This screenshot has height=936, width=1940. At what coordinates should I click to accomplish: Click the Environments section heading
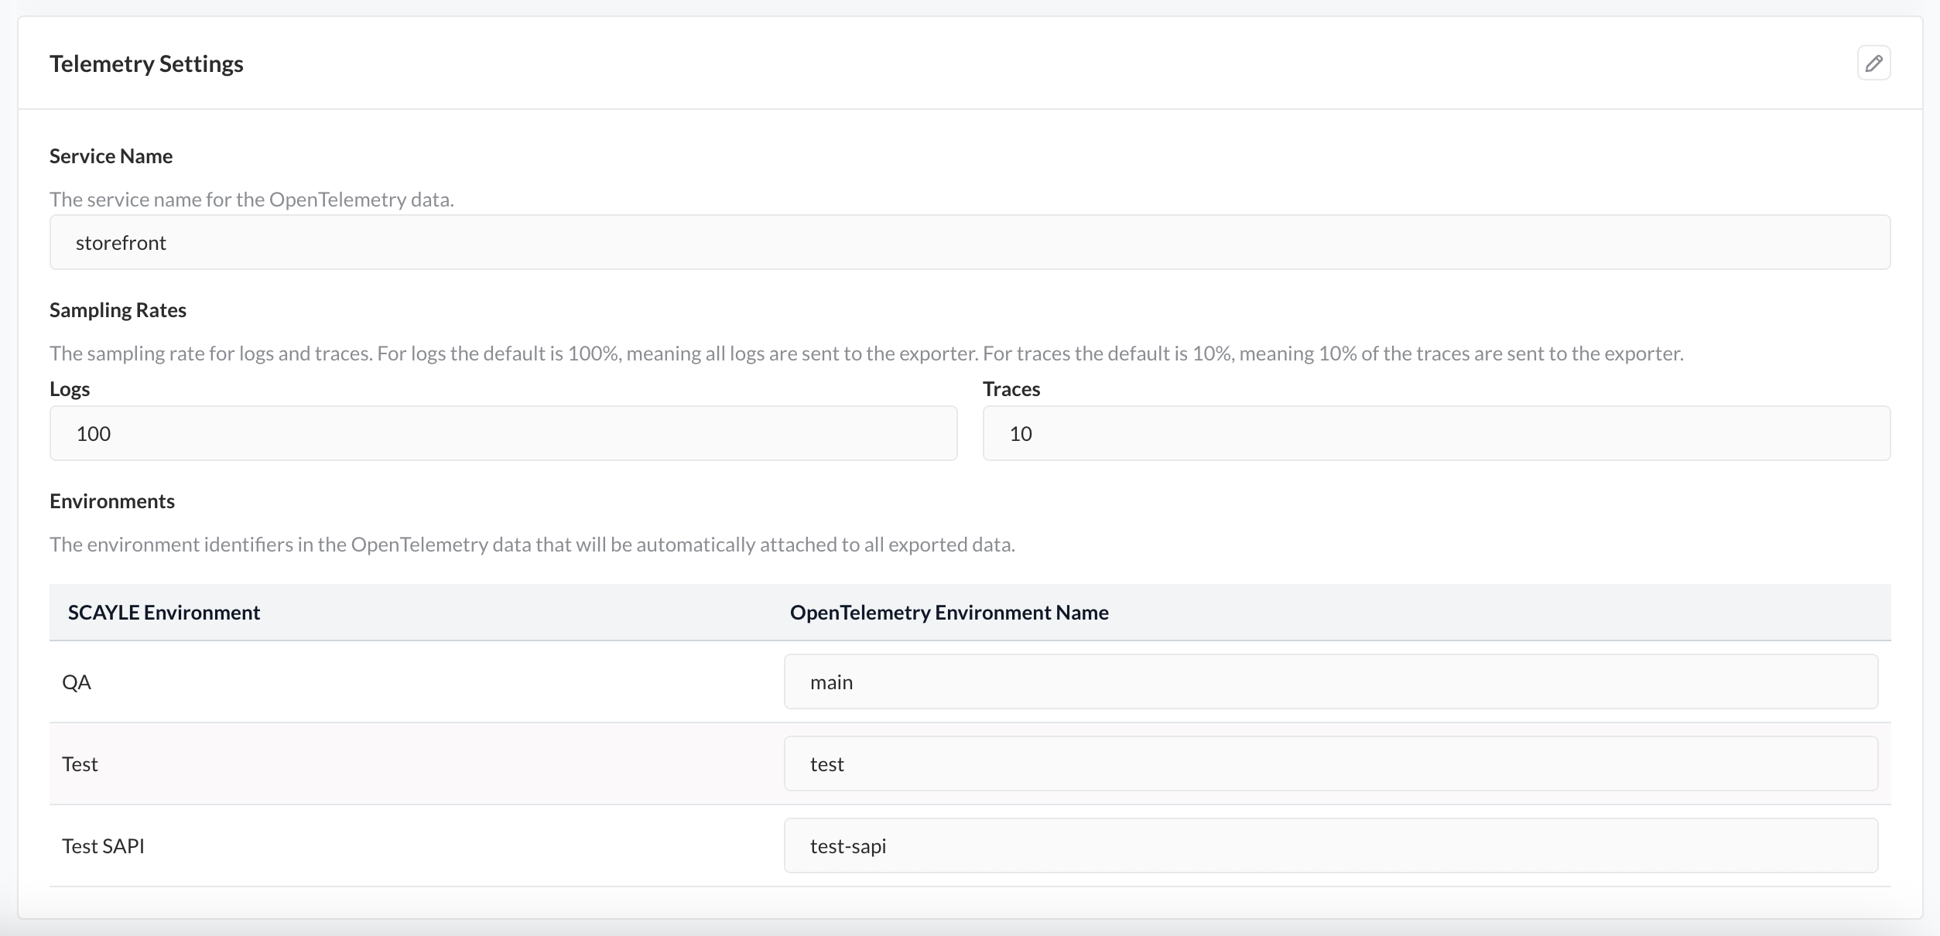click(112, 501)
